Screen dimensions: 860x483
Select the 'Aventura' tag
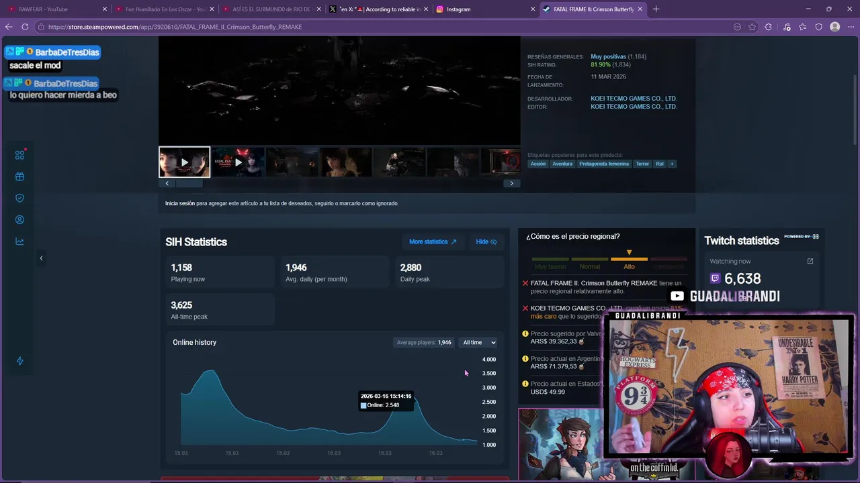(562, 164)
